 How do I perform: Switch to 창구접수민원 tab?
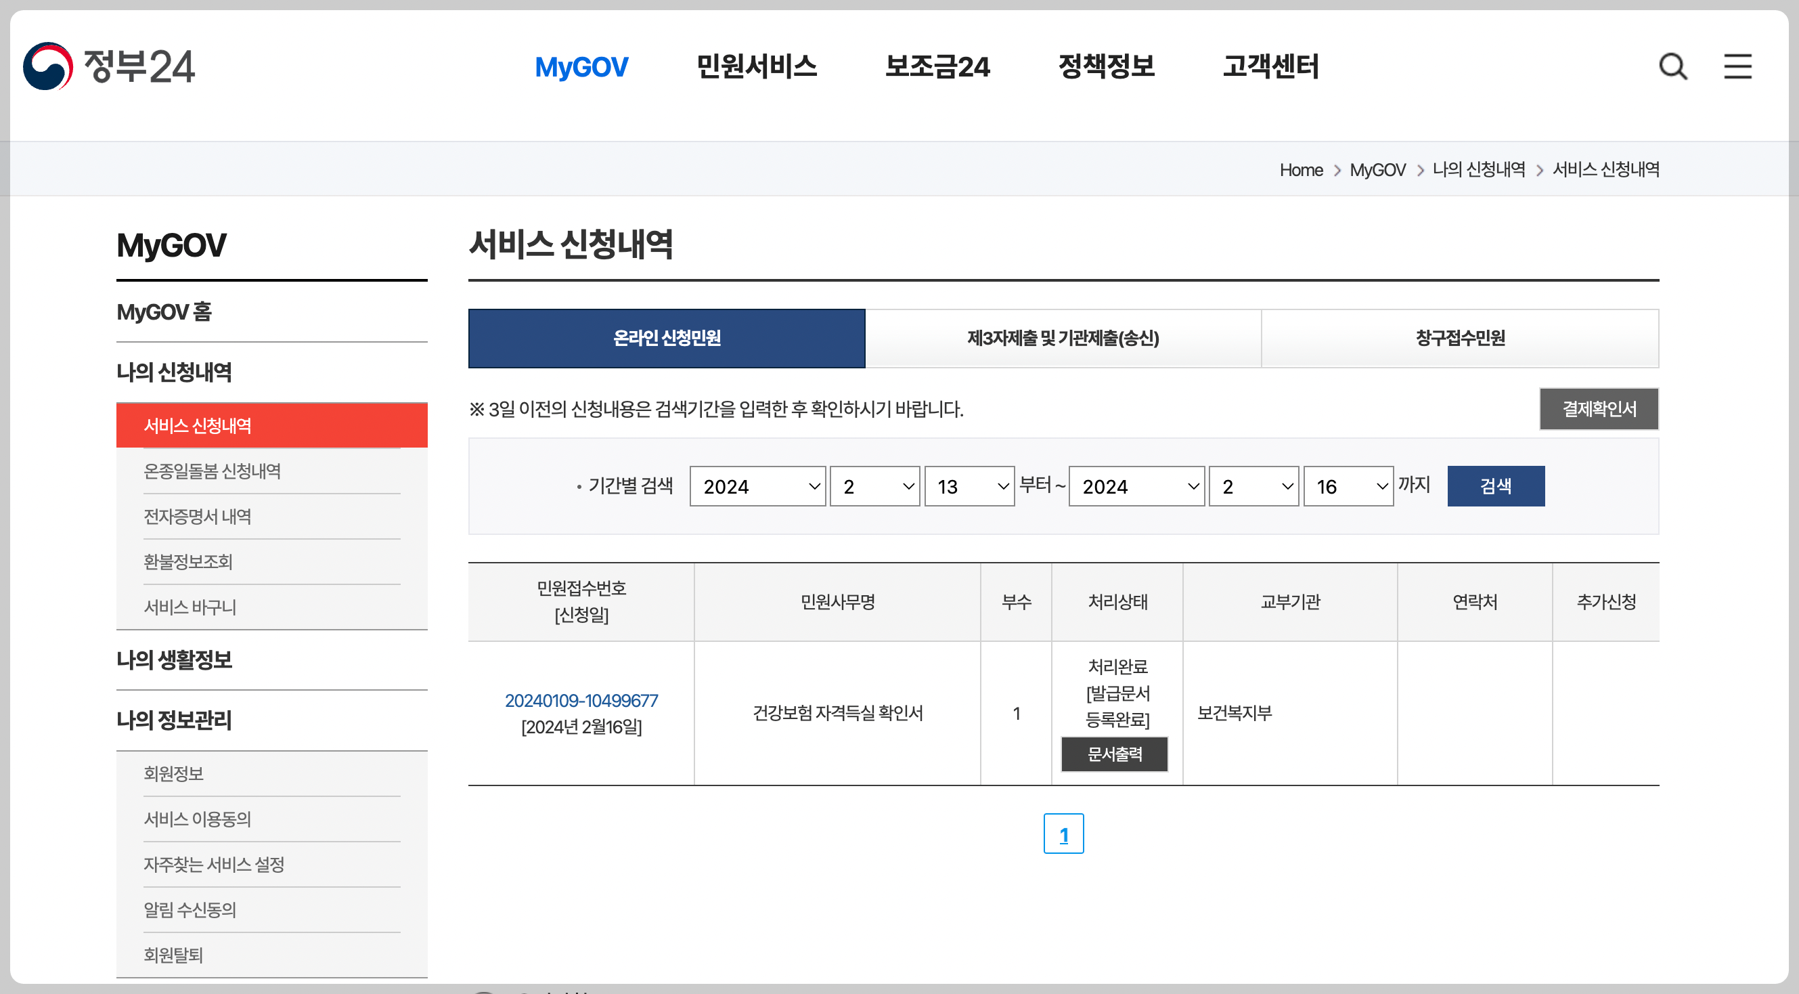1460,338
